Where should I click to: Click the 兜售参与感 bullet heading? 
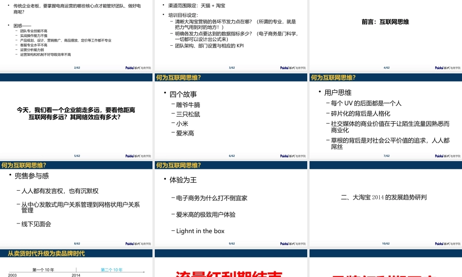pyautogui.click(x=32, y=176)
